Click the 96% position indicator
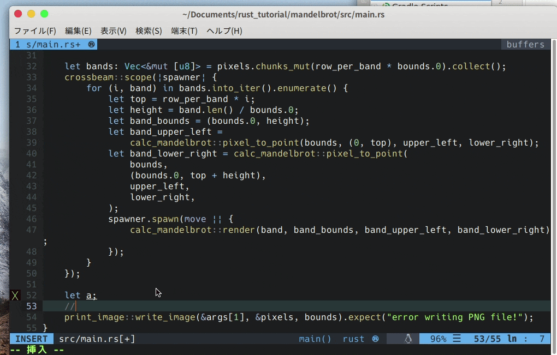This screenshot has height=355, width=557. 438,339
